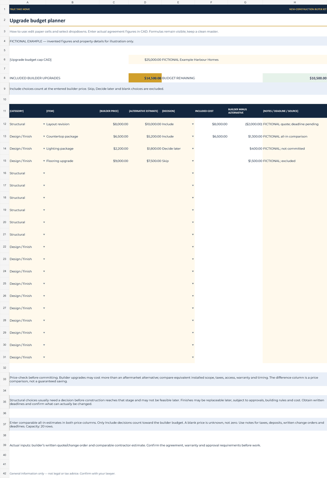
Task: Select the $8,000.00 builder price cell
Action: (114, 124)
